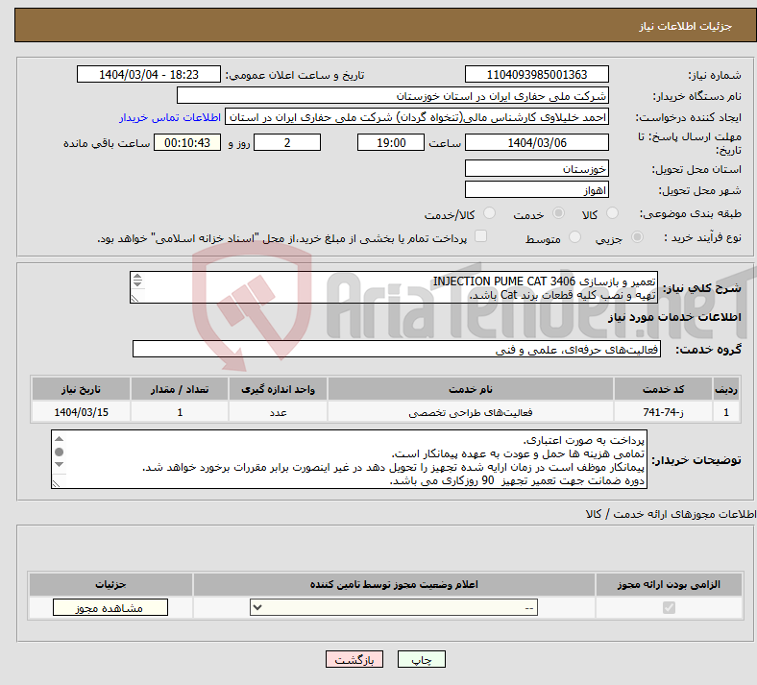
Task: Click the تاریخ نیاز column header
Action: point(81,389)
